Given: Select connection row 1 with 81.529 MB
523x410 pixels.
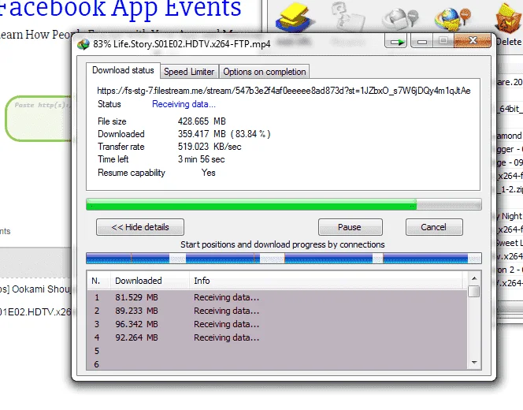Looking at the screenshot, I should click(276, 297).
